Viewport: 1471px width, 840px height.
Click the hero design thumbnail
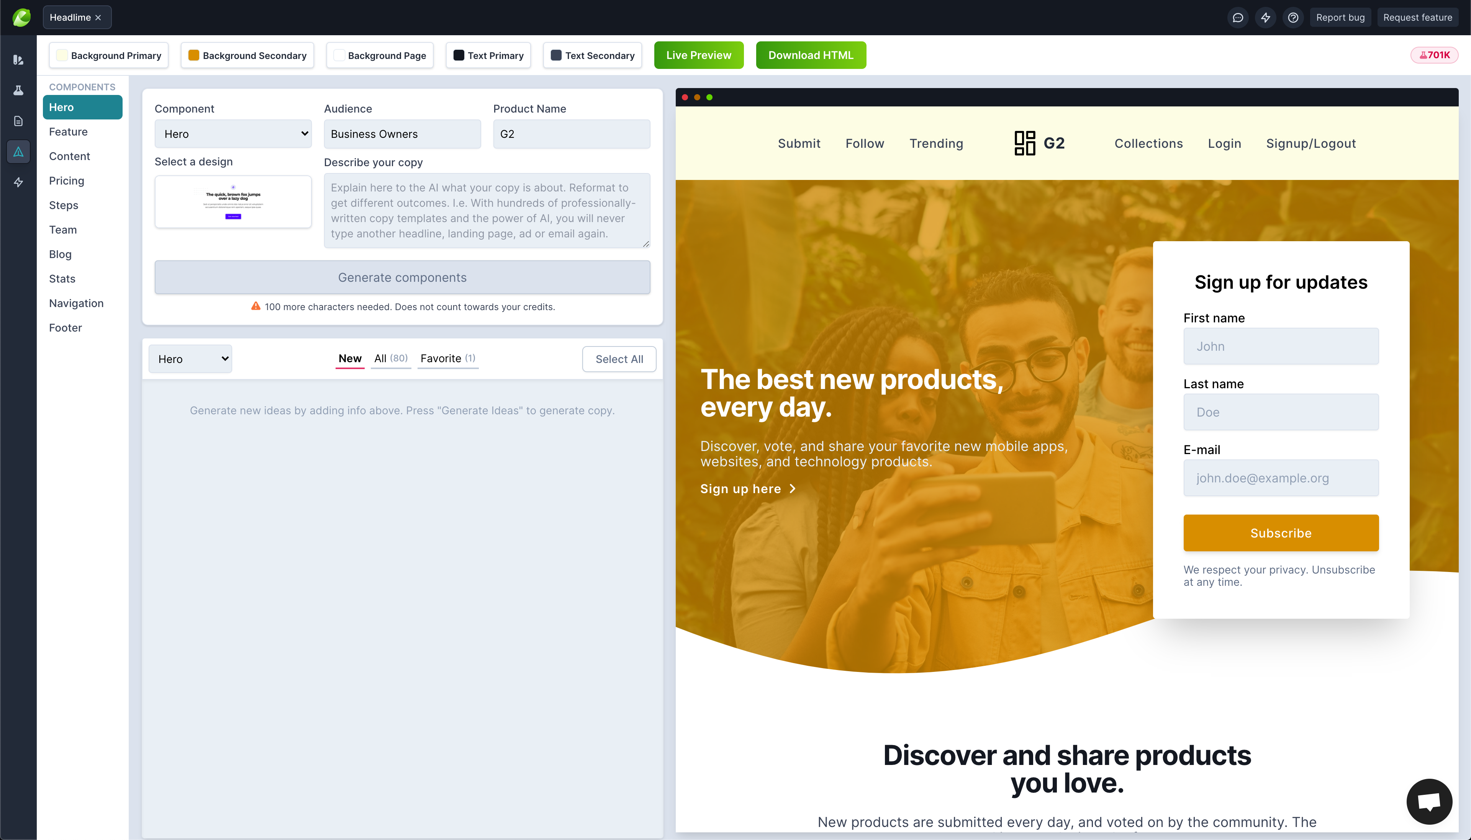pyautogui.click(x=233, y=202)
